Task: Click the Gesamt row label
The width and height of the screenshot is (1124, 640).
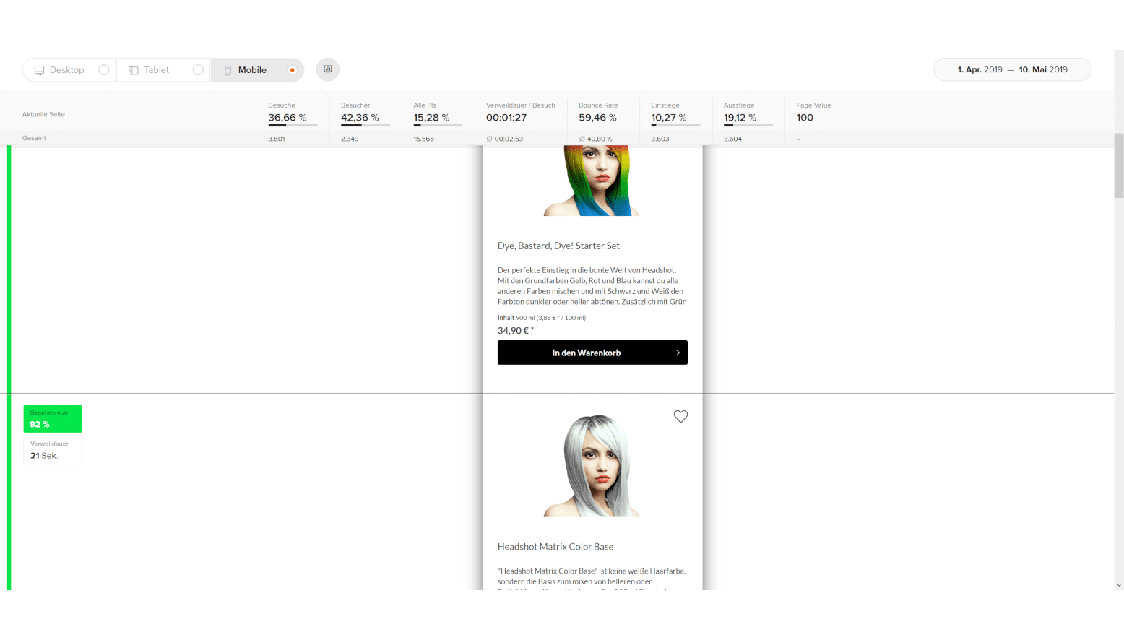Action: (34, 138)
